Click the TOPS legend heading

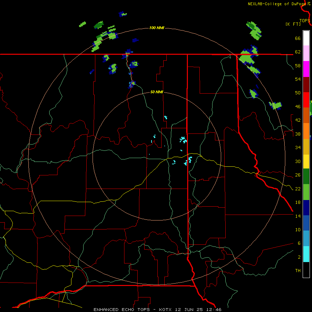305,20
